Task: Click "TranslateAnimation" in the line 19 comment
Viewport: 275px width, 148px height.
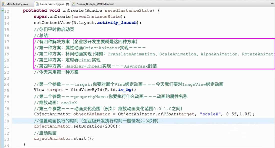Action: coord(131,54)
